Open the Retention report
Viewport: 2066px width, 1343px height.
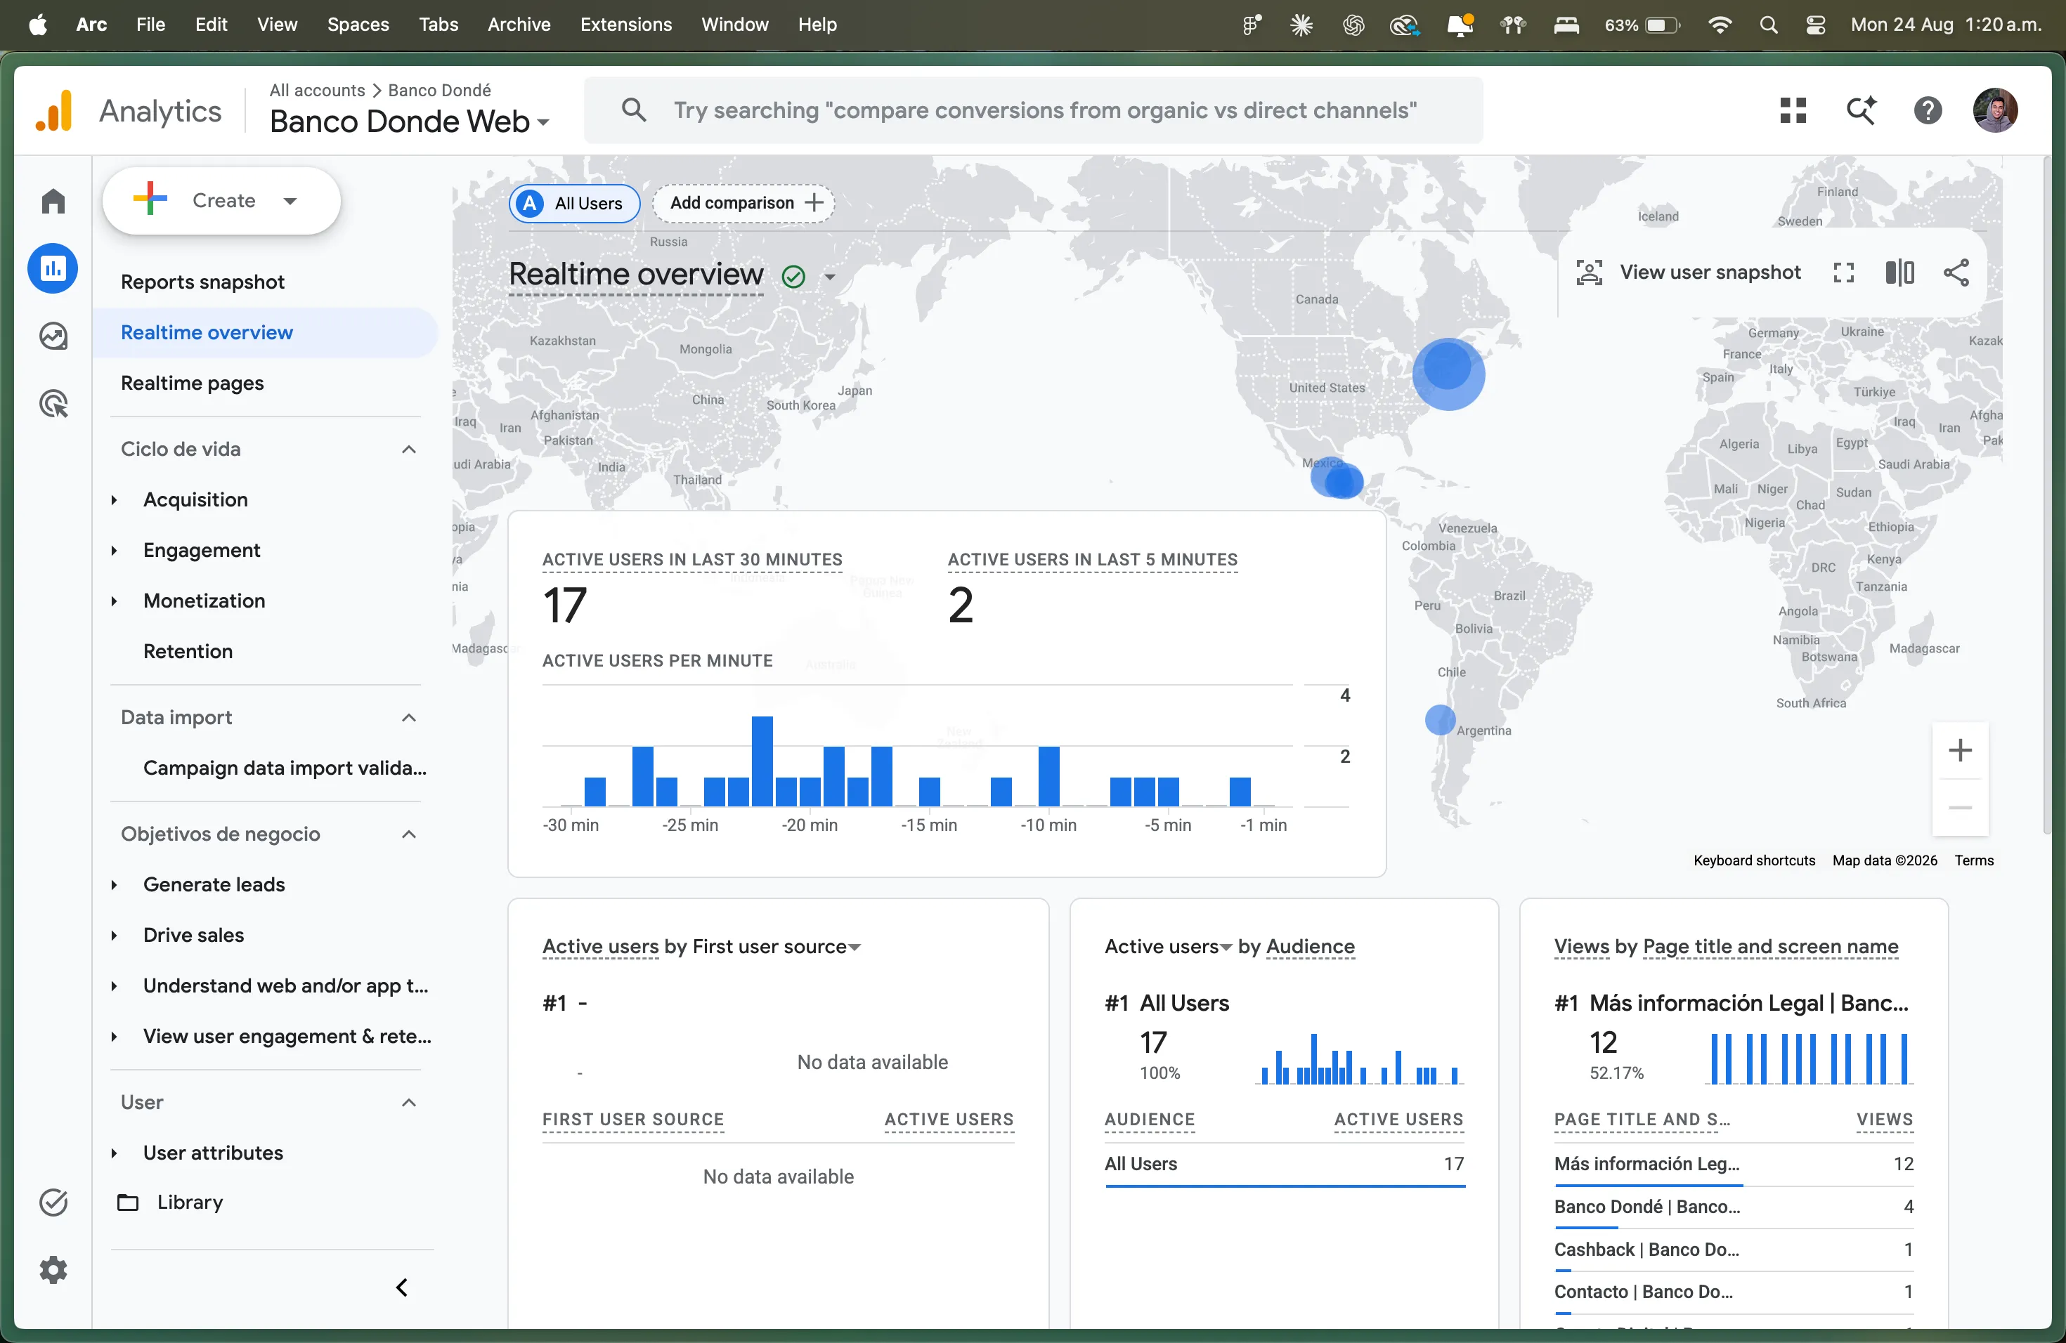(188, 650)
